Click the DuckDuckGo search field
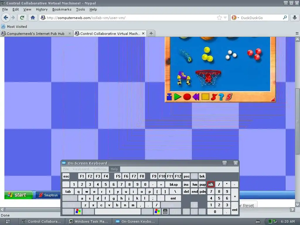 (x=261, y=18)
